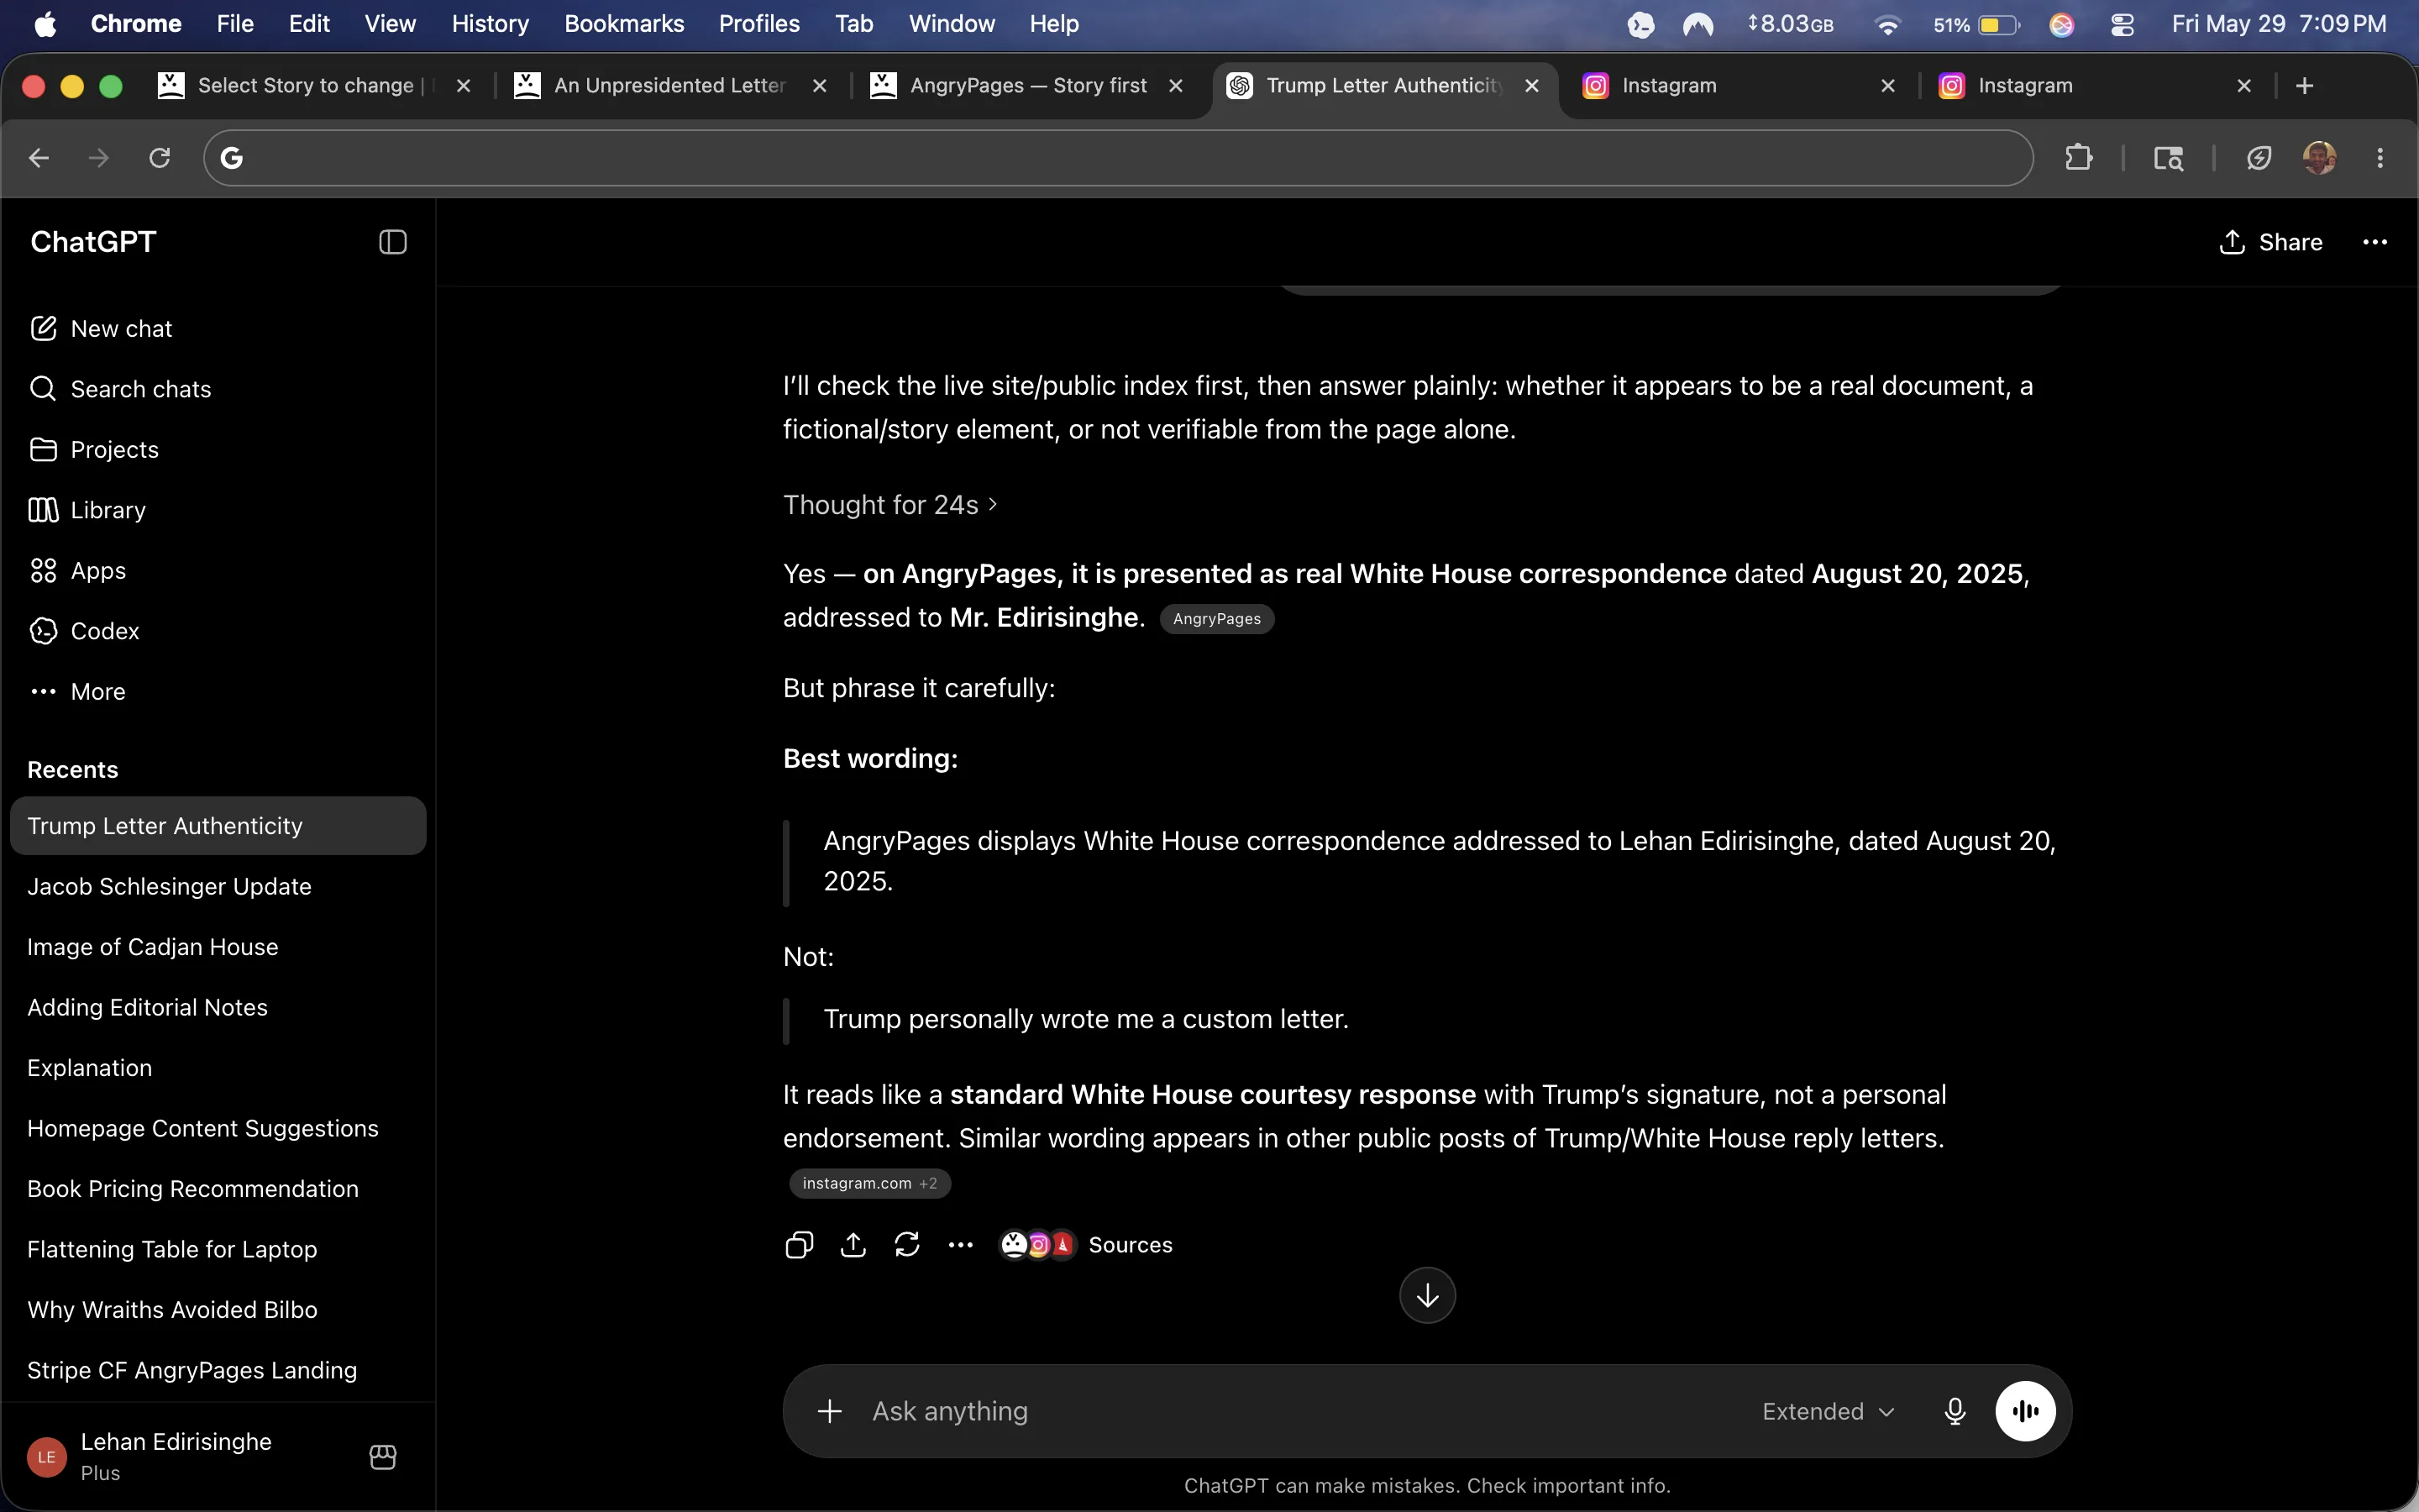Open the Chrome profile avatar

tap(2319, 158)
